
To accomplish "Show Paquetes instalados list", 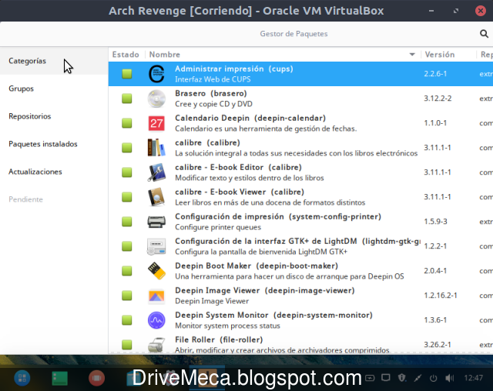I will [54, 144].
